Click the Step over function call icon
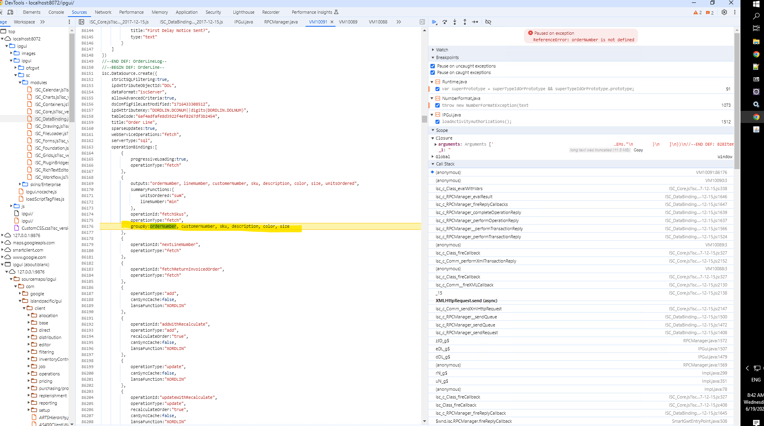 [x=445, y=22]
